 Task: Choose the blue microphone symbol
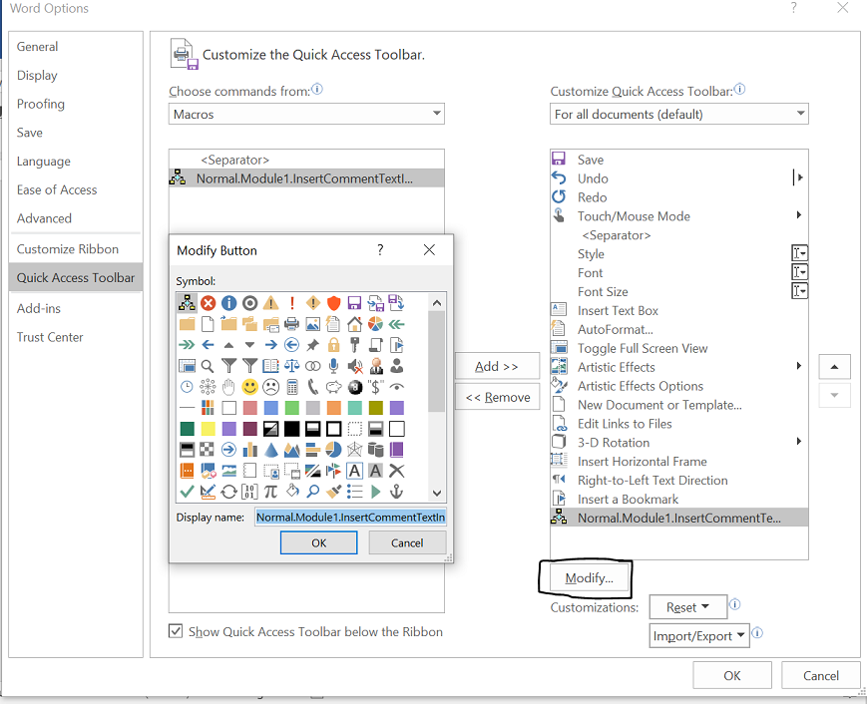click(x=333, y=366)
